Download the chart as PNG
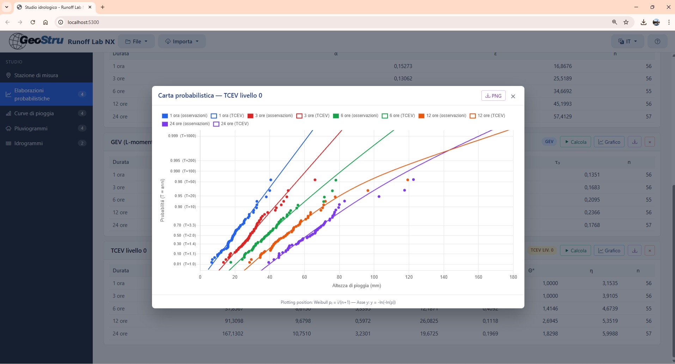 (493, 96)
